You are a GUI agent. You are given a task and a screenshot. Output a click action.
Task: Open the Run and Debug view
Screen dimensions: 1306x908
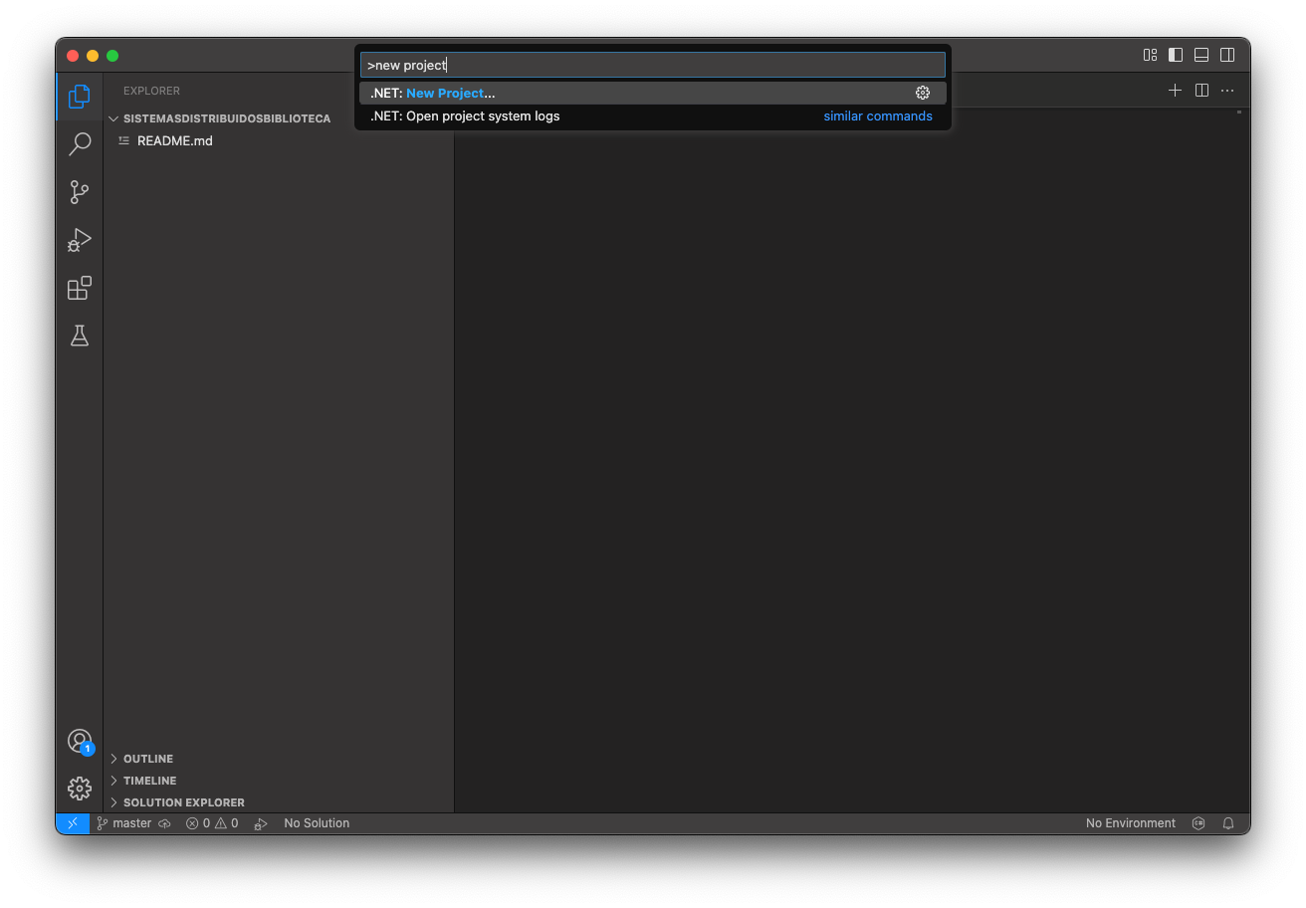(80, 240)
